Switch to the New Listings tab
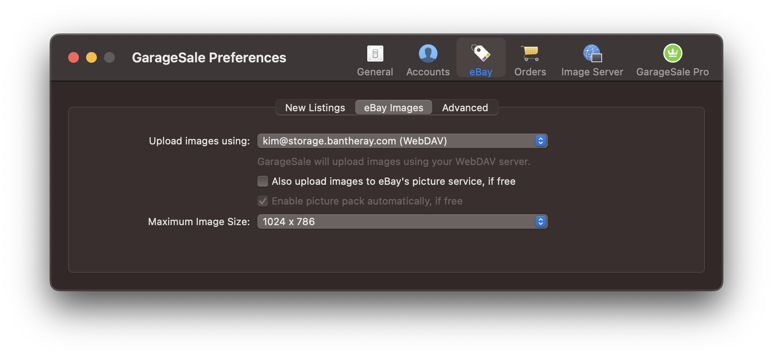773x357 pixels. pos(315,108)
